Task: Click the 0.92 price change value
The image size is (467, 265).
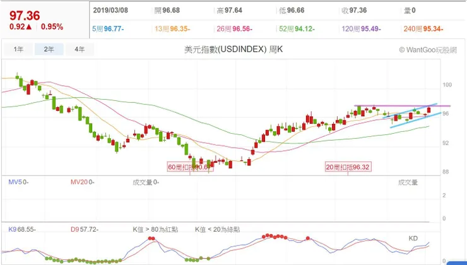Action: coord(21,26)
